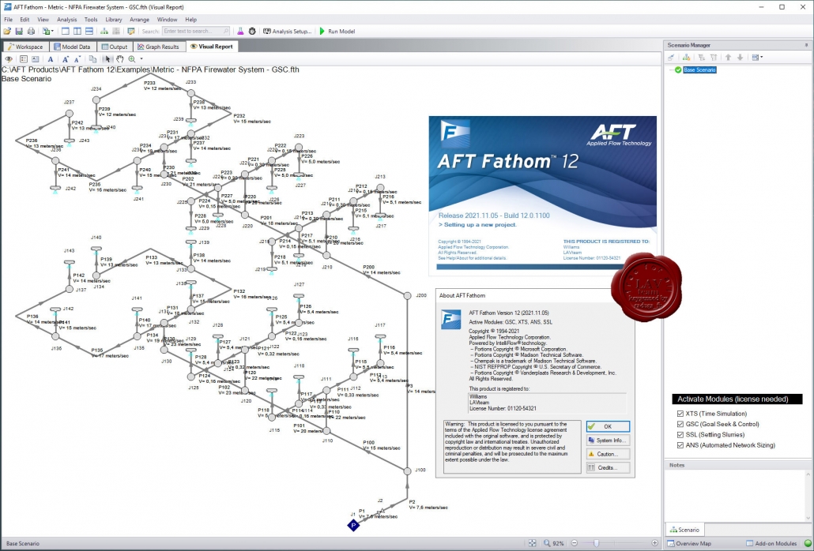
Task: Click the colored tree icon in Scenario Manager toolbar
Action: coord(686,58)
